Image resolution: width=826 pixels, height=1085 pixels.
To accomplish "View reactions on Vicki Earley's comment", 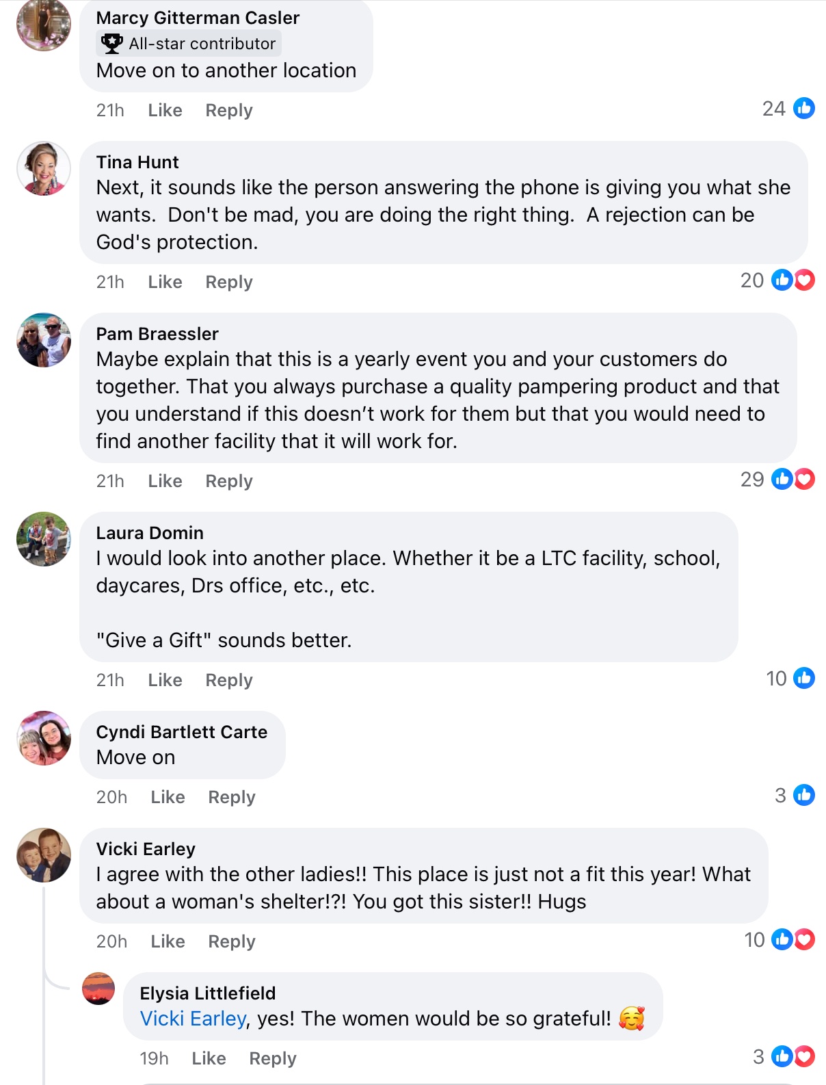I will (793, 939).
